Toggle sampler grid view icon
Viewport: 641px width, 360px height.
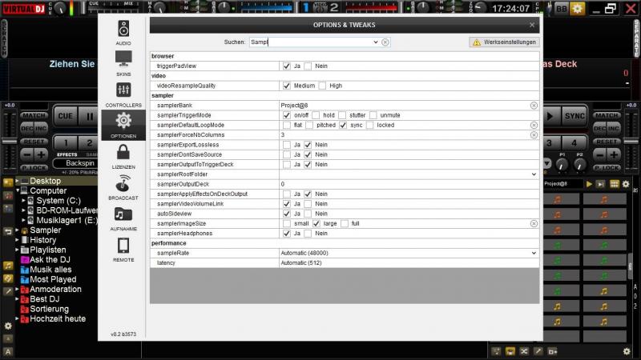tap(614, 184)
